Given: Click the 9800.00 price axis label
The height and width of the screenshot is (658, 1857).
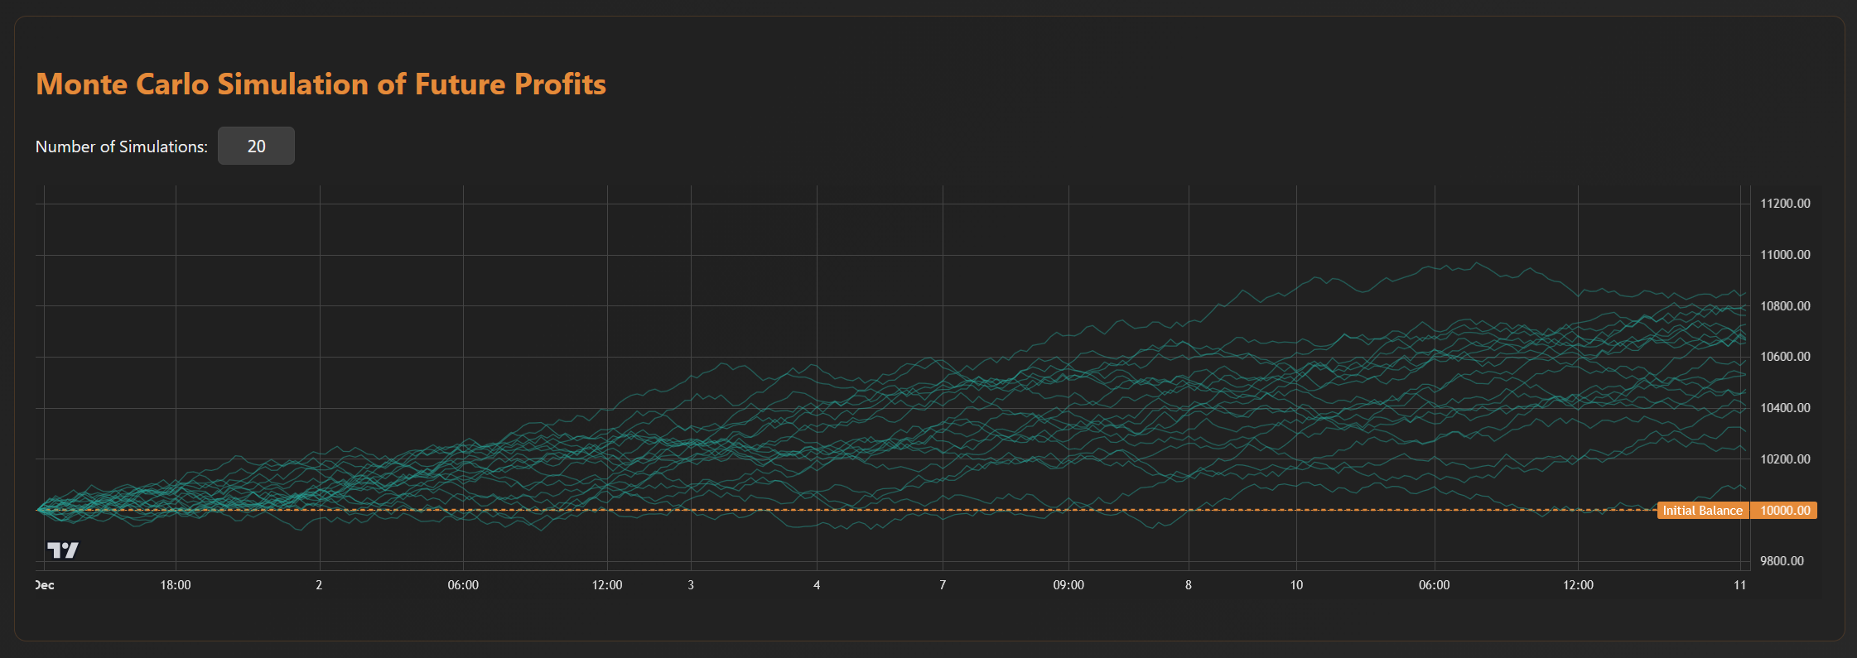Looking at the screenshot, I should click(1782, 561).
